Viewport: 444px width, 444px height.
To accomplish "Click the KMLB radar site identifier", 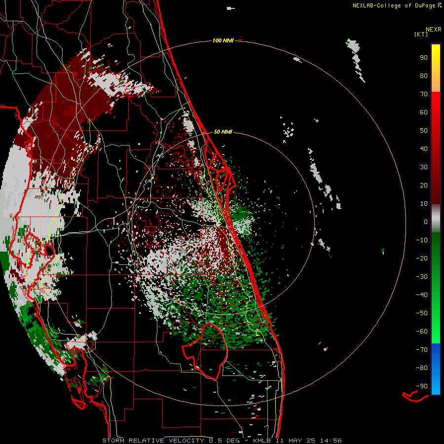I will pyautogui.click(x=261, y=441).
